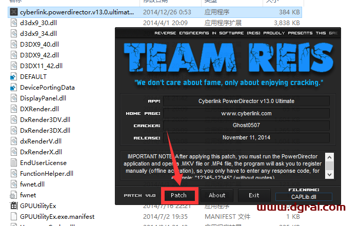The image size is (359, 226).
Task: Select the cyberlink.powerdirector patch application icon
Action: (x=14, y=12)
